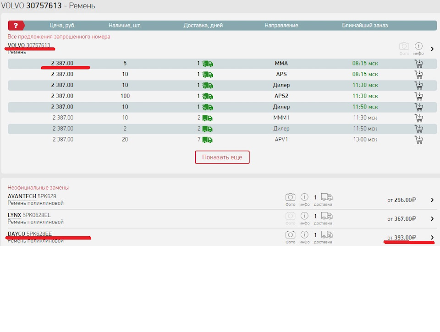Expand the AVANTECH 5PK628 offer chevron
440x332 pixels.
pos(432,200)
